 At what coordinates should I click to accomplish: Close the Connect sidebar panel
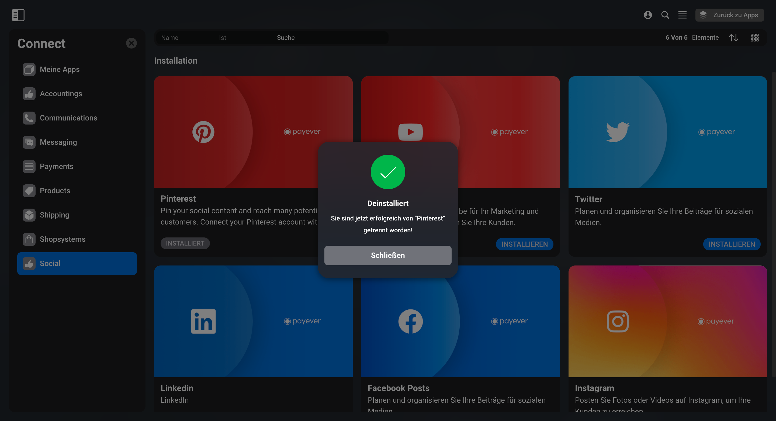[x=131, y=43]
